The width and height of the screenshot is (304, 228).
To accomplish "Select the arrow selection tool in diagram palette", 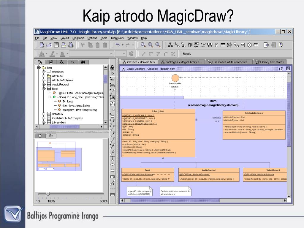I will click(x=113, y=74).
